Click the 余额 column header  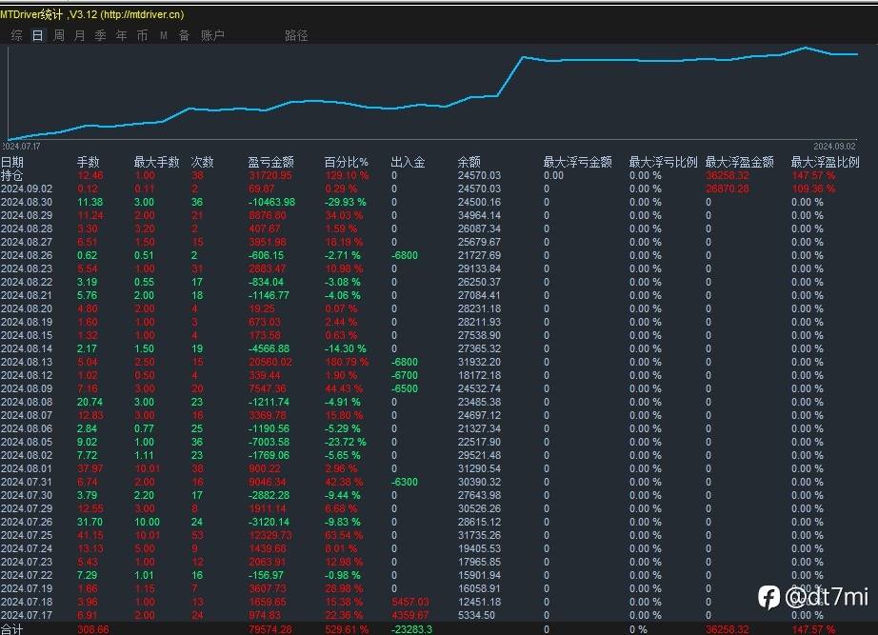pos(469,163)
